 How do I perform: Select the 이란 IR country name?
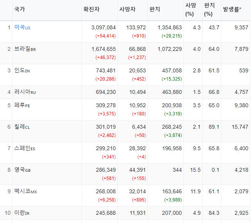22,213
